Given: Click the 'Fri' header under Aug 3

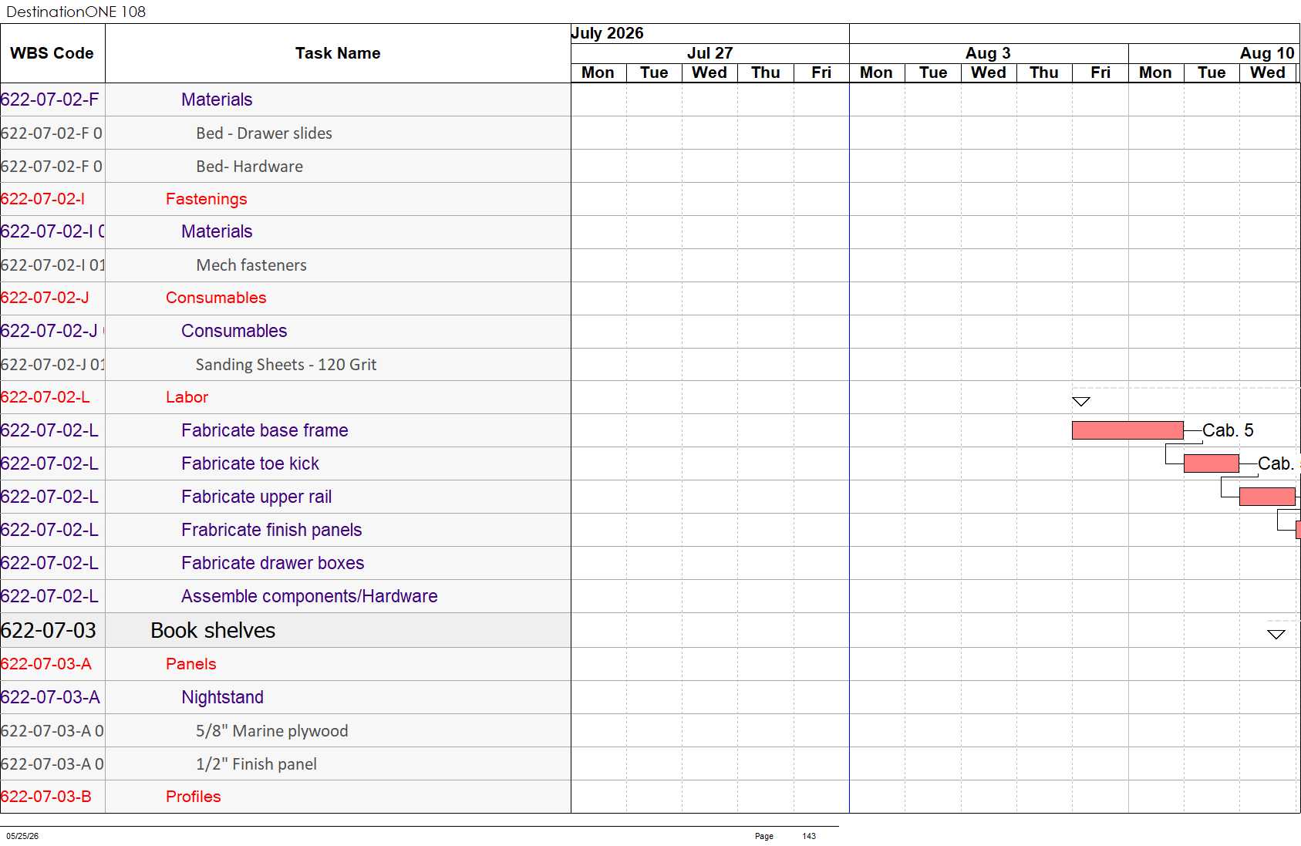Looking at the screenshot, I should click(1100, 72).
